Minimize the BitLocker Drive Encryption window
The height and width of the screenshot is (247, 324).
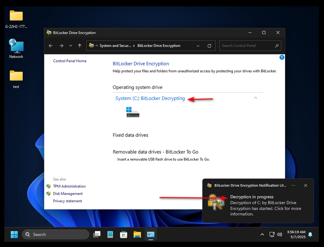click(250, 33)
